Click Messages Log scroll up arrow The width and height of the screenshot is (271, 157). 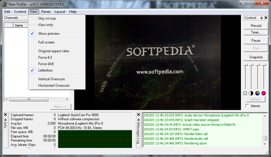click(x=265, y=116)
